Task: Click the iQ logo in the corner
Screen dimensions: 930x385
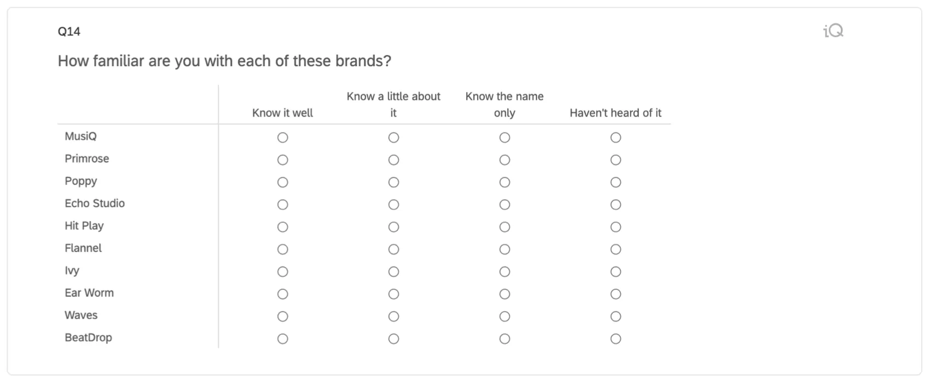Action: 832,30
